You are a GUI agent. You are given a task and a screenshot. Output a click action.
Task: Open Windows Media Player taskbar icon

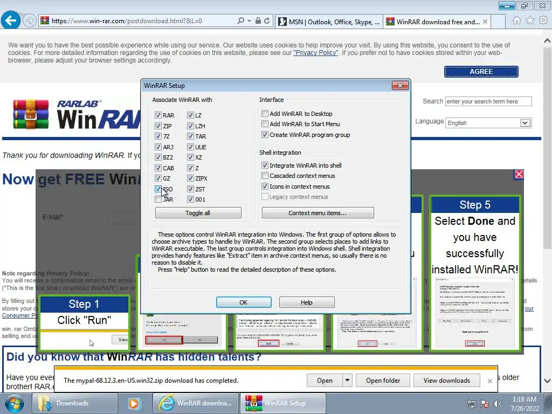pyautogui.click(x=134, y=403)
